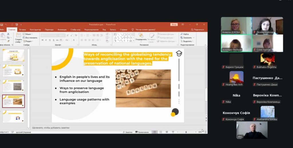
Task: Click the Поделиться share button
Action: (x=197, y=29)
